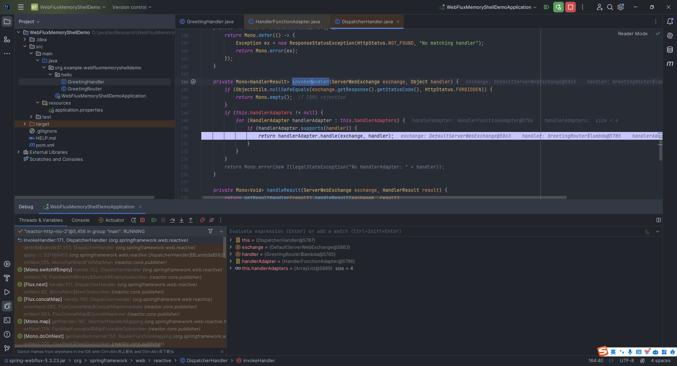The width and height of the screenshot is (677, 366).
Task: Expand the target folder
Action: [25, 124]
